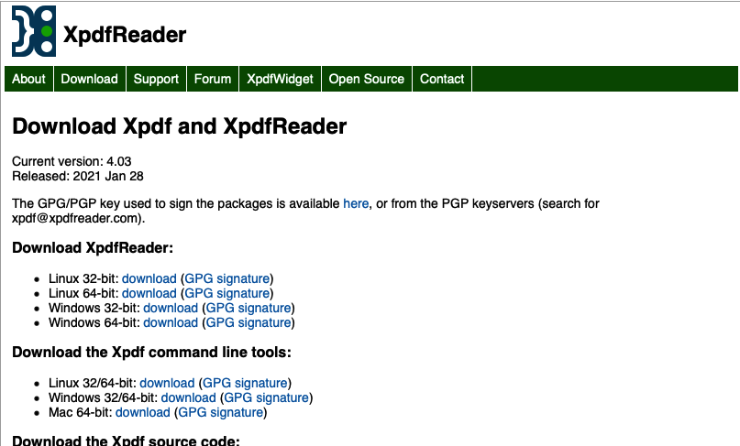Click 'Download the Xpdf command line tools:' heading
The height and width of the screenshot is (446, 740).
tap(151, 353)
